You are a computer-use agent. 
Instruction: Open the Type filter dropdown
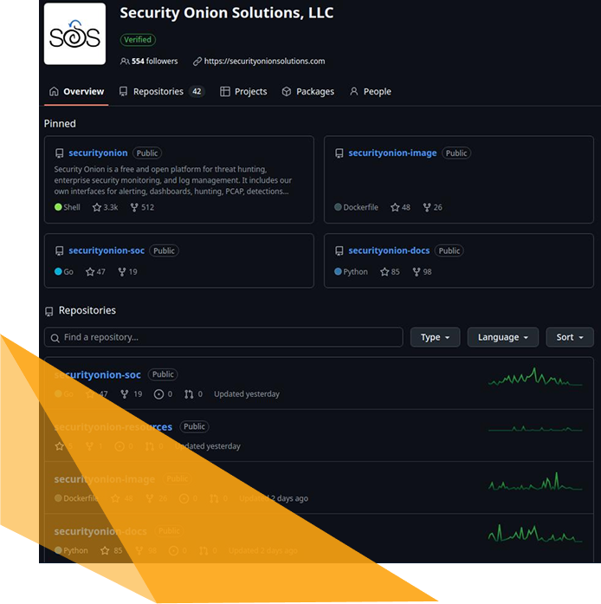point(435,337)
